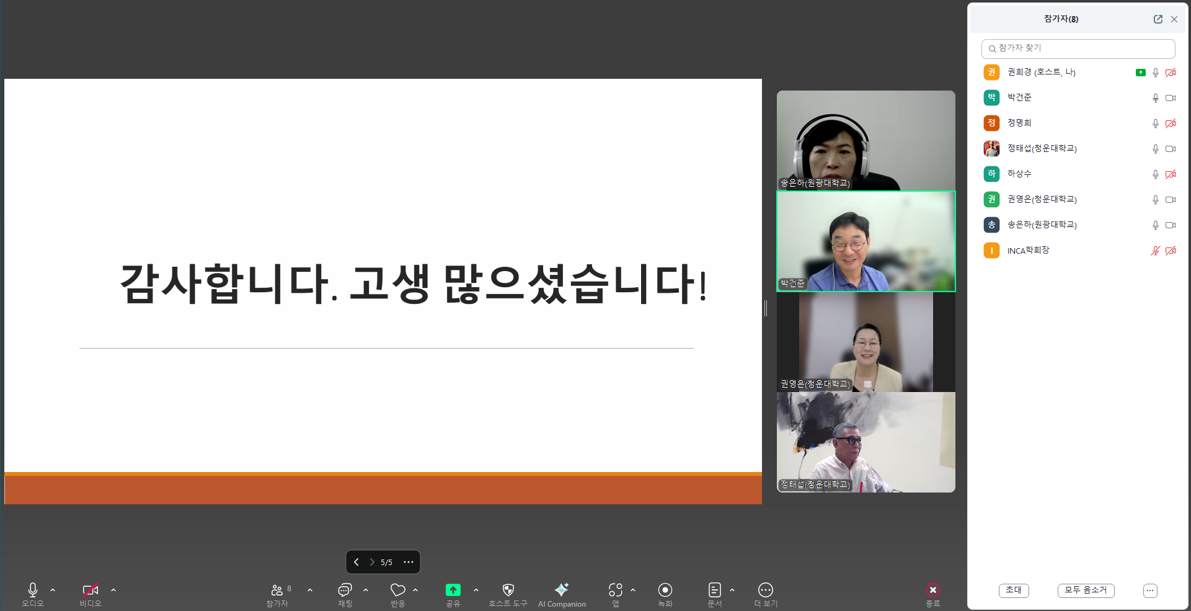
Task: Open the more options menu in toolbar
Action: [765, 591]
